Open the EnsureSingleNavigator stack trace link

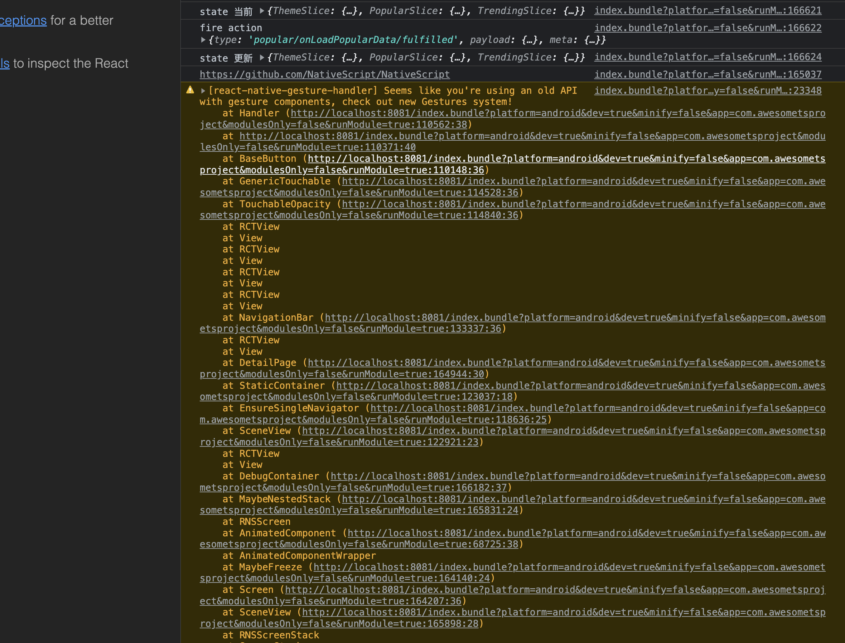click(x=597, y=408)
